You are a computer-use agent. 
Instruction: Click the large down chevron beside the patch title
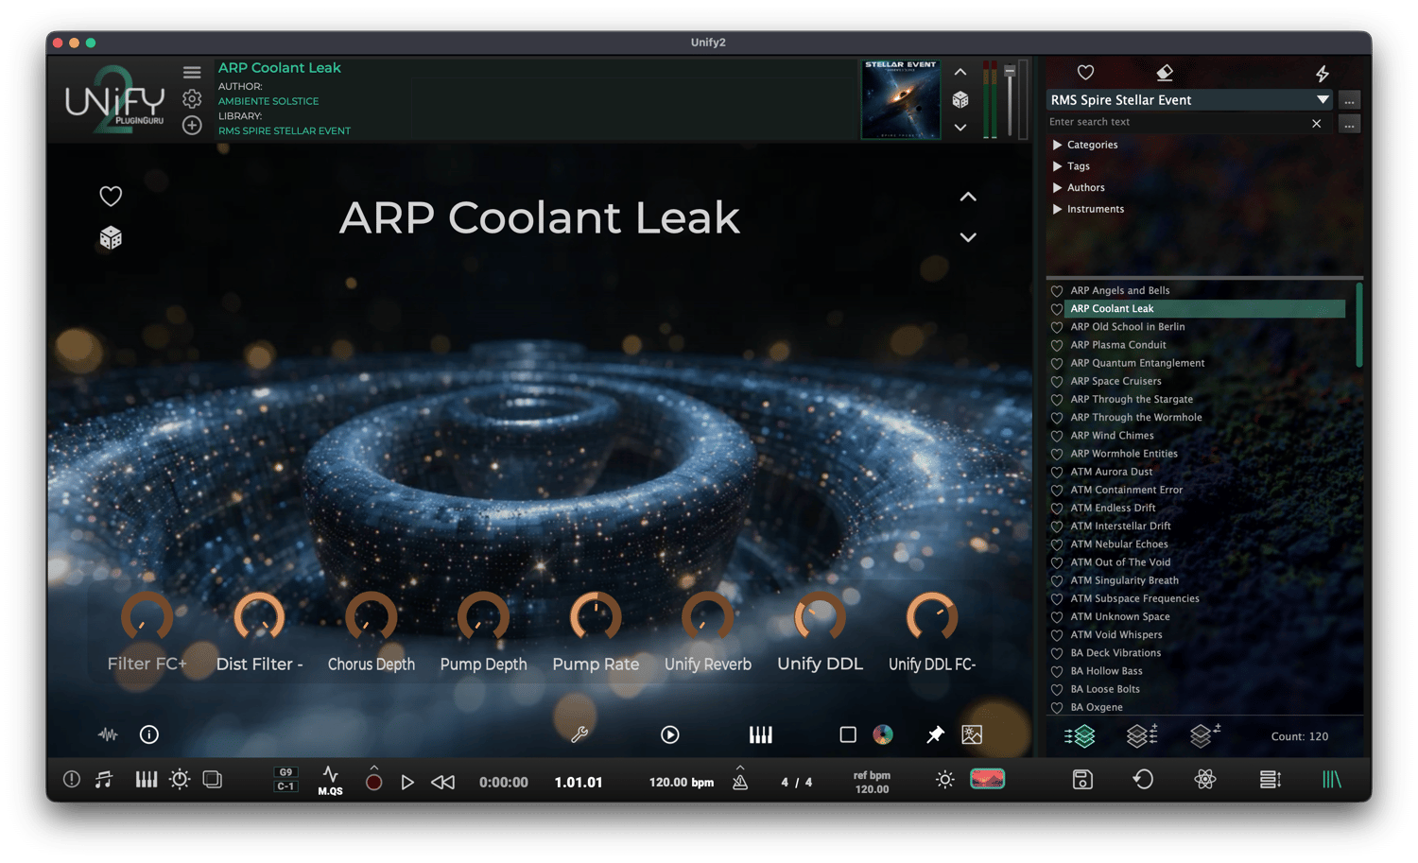(968, 237)
